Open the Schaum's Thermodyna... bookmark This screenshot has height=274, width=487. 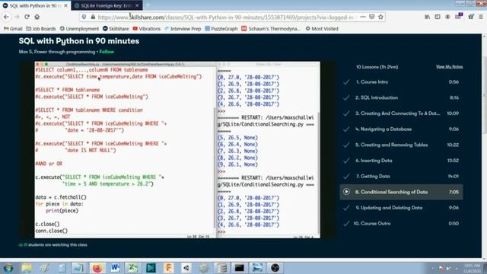pos(271,29)
